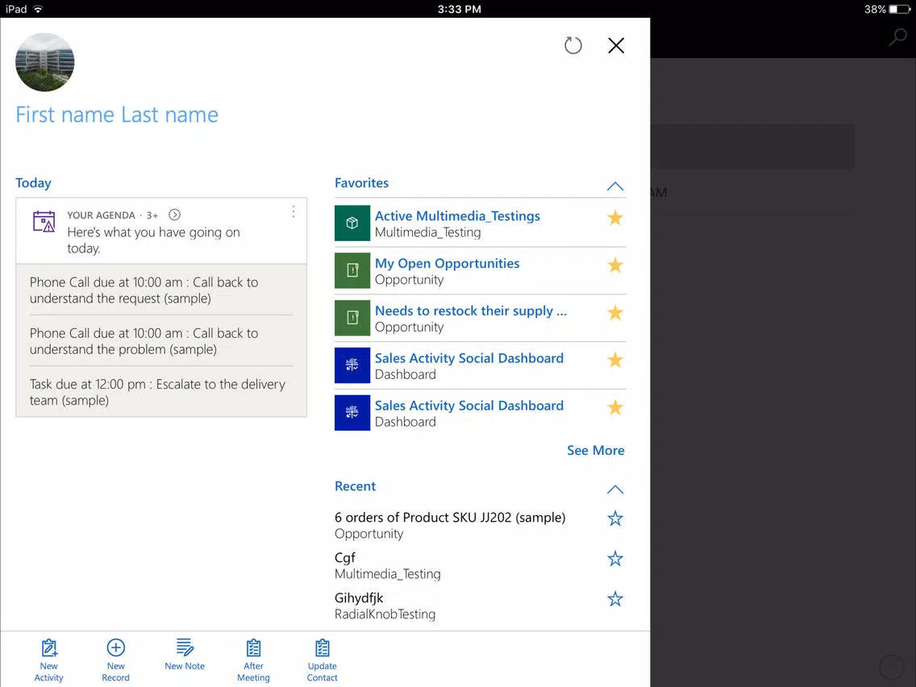Open Active Multimedia_Testings cube icon
916x687 pixels.
(x=352, y=223)
